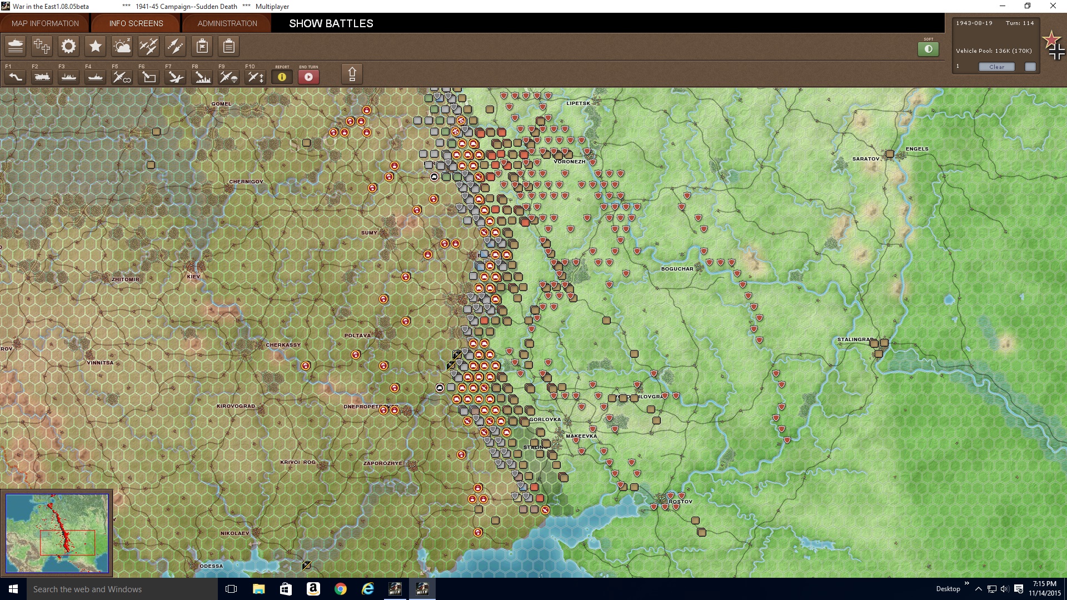Screen dimensions: 1067x600
Task: Click the gear factory toolbar icon
Action: pos(68,46)
